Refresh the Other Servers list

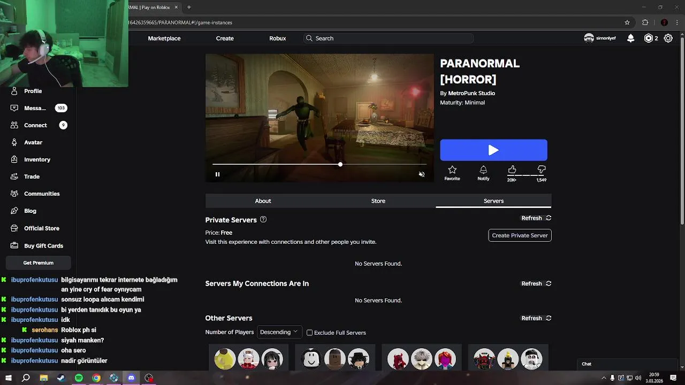(x=536, y=318)
